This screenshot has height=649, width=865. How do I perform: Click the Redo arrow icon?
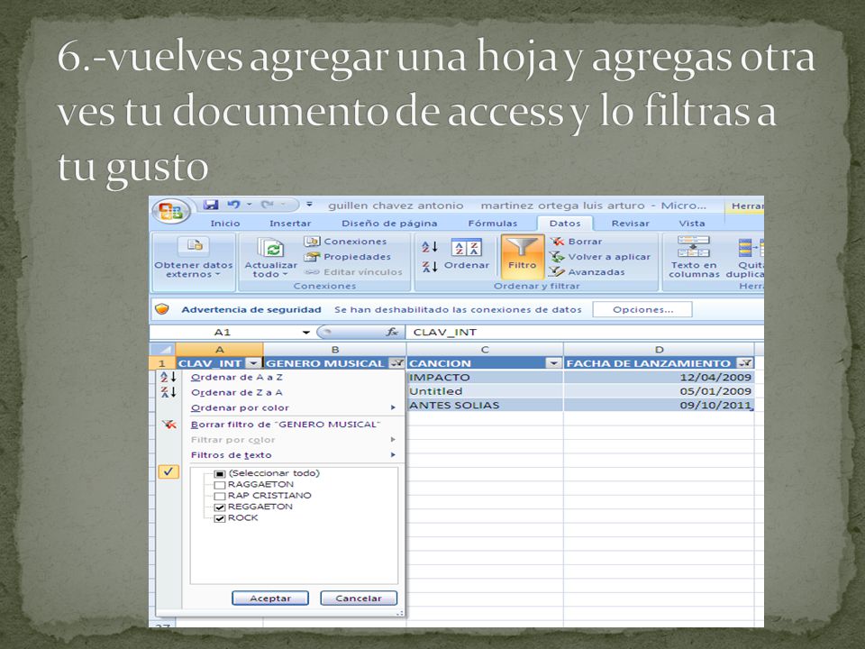[267, 205]
